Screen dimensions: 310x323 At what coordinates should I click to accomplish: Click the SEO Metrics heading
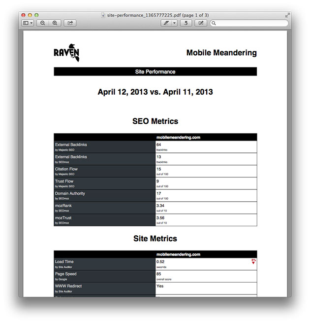[155, 121]
